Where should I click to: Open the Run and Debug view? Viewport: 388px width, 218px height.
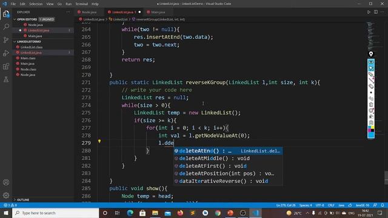[6, 53]
